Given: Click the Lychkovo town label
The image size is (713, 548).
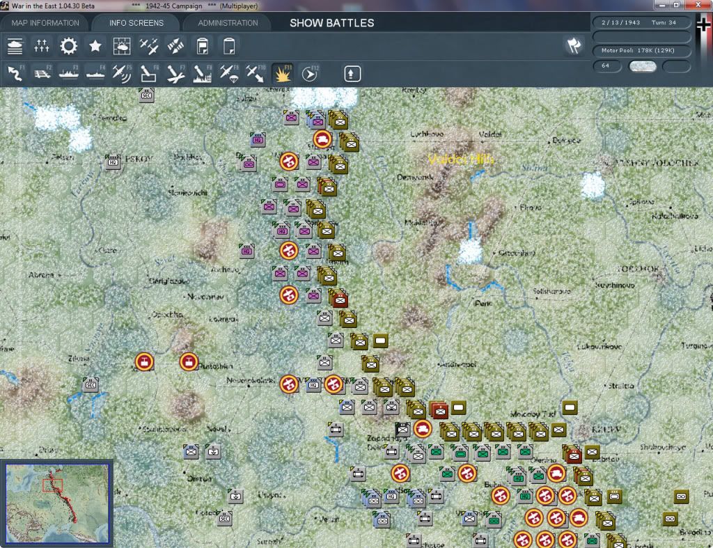Looking at the screenshot, I should 427,134.
